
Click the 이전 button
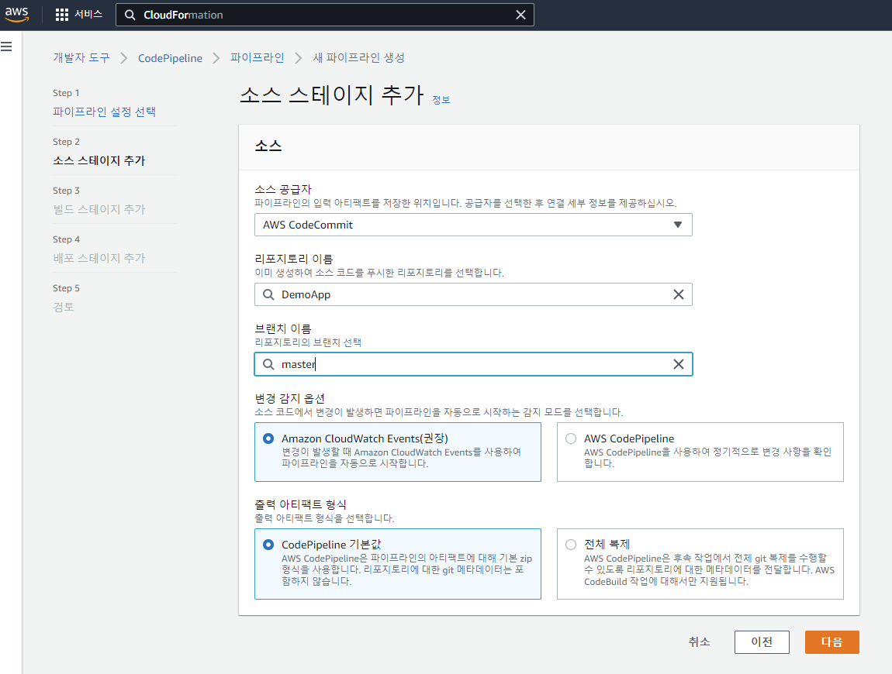tap(762, 641)
